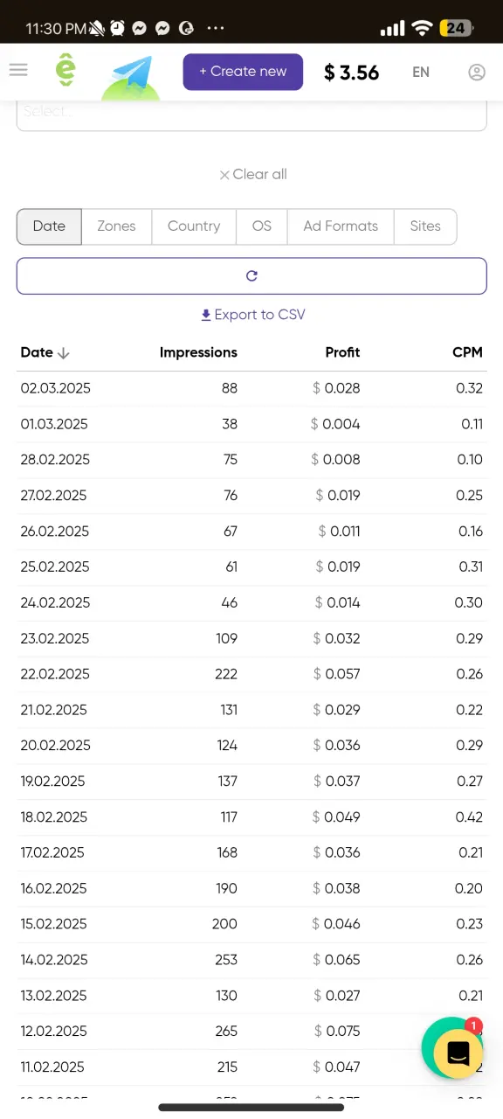503x1119 pixels.
Task: Switch to the Zones tab
Action: click(x=116, y=226)
